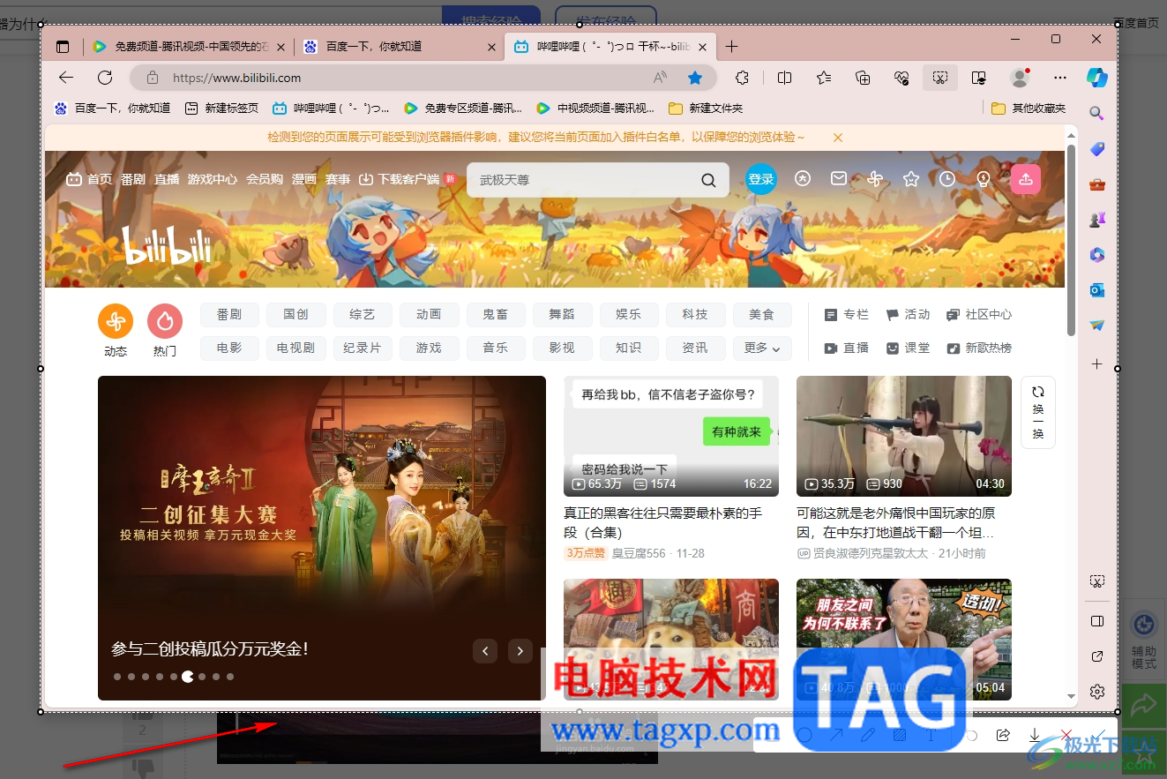Viewport: 1167px width, 779px height.
Task: Select the 鬼畜 category
Action: pyautogui.click(x=496, y=315)
